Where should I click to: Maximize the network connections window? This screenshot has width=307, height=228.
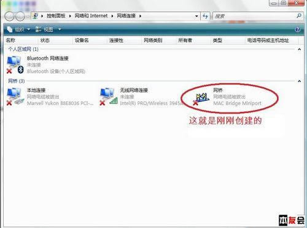pos(284,3)
